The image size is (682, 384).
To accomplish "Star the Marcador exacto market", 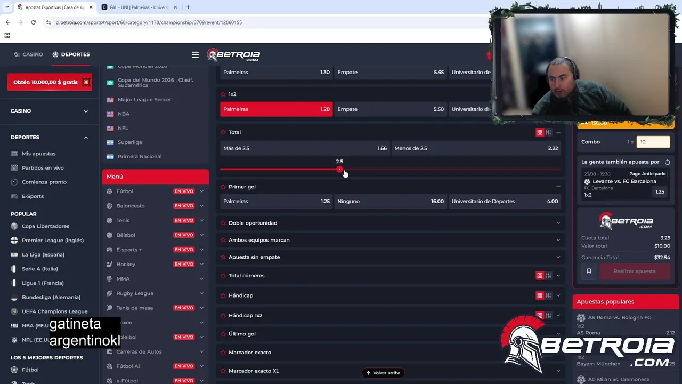I will point(223,353).
